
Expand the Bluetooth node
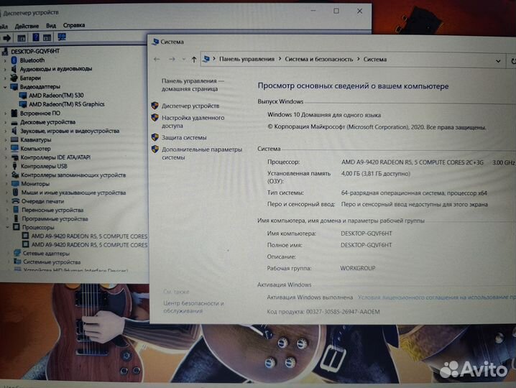pos(5,60)
